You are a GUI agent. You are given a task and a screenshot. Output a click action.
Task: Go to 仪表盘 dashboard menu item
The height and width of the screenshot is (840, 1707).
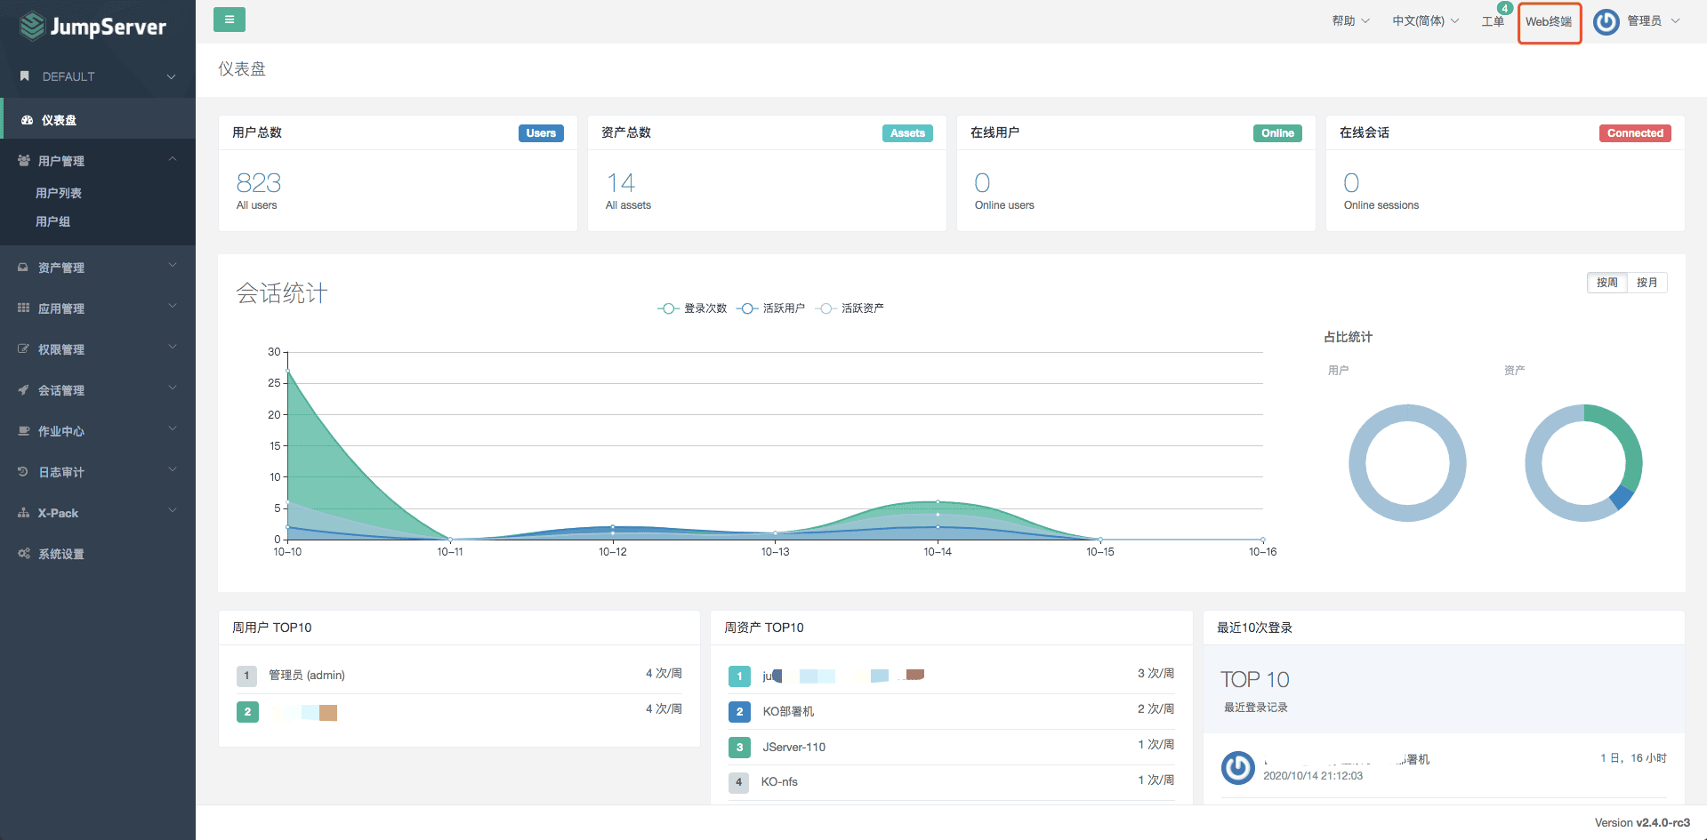point(98,120)
